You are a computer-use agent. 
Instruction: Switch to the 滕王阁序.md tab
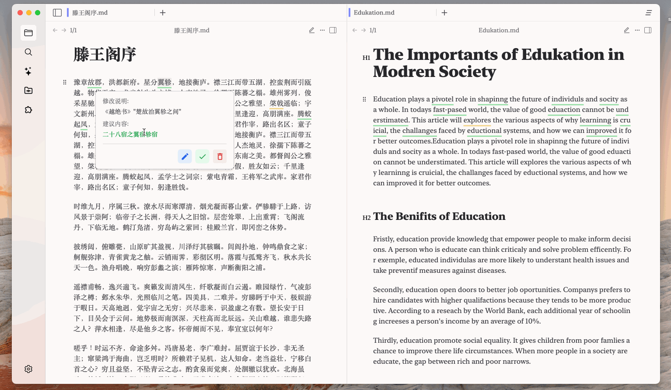click(90, 13)
